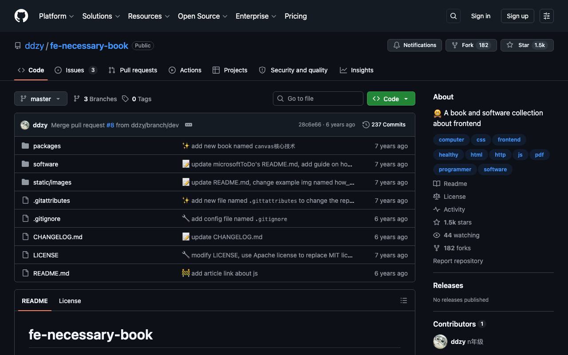The image size is (568, 355).
Task: Click the Sign up button
Action: (x=517, y=16)
